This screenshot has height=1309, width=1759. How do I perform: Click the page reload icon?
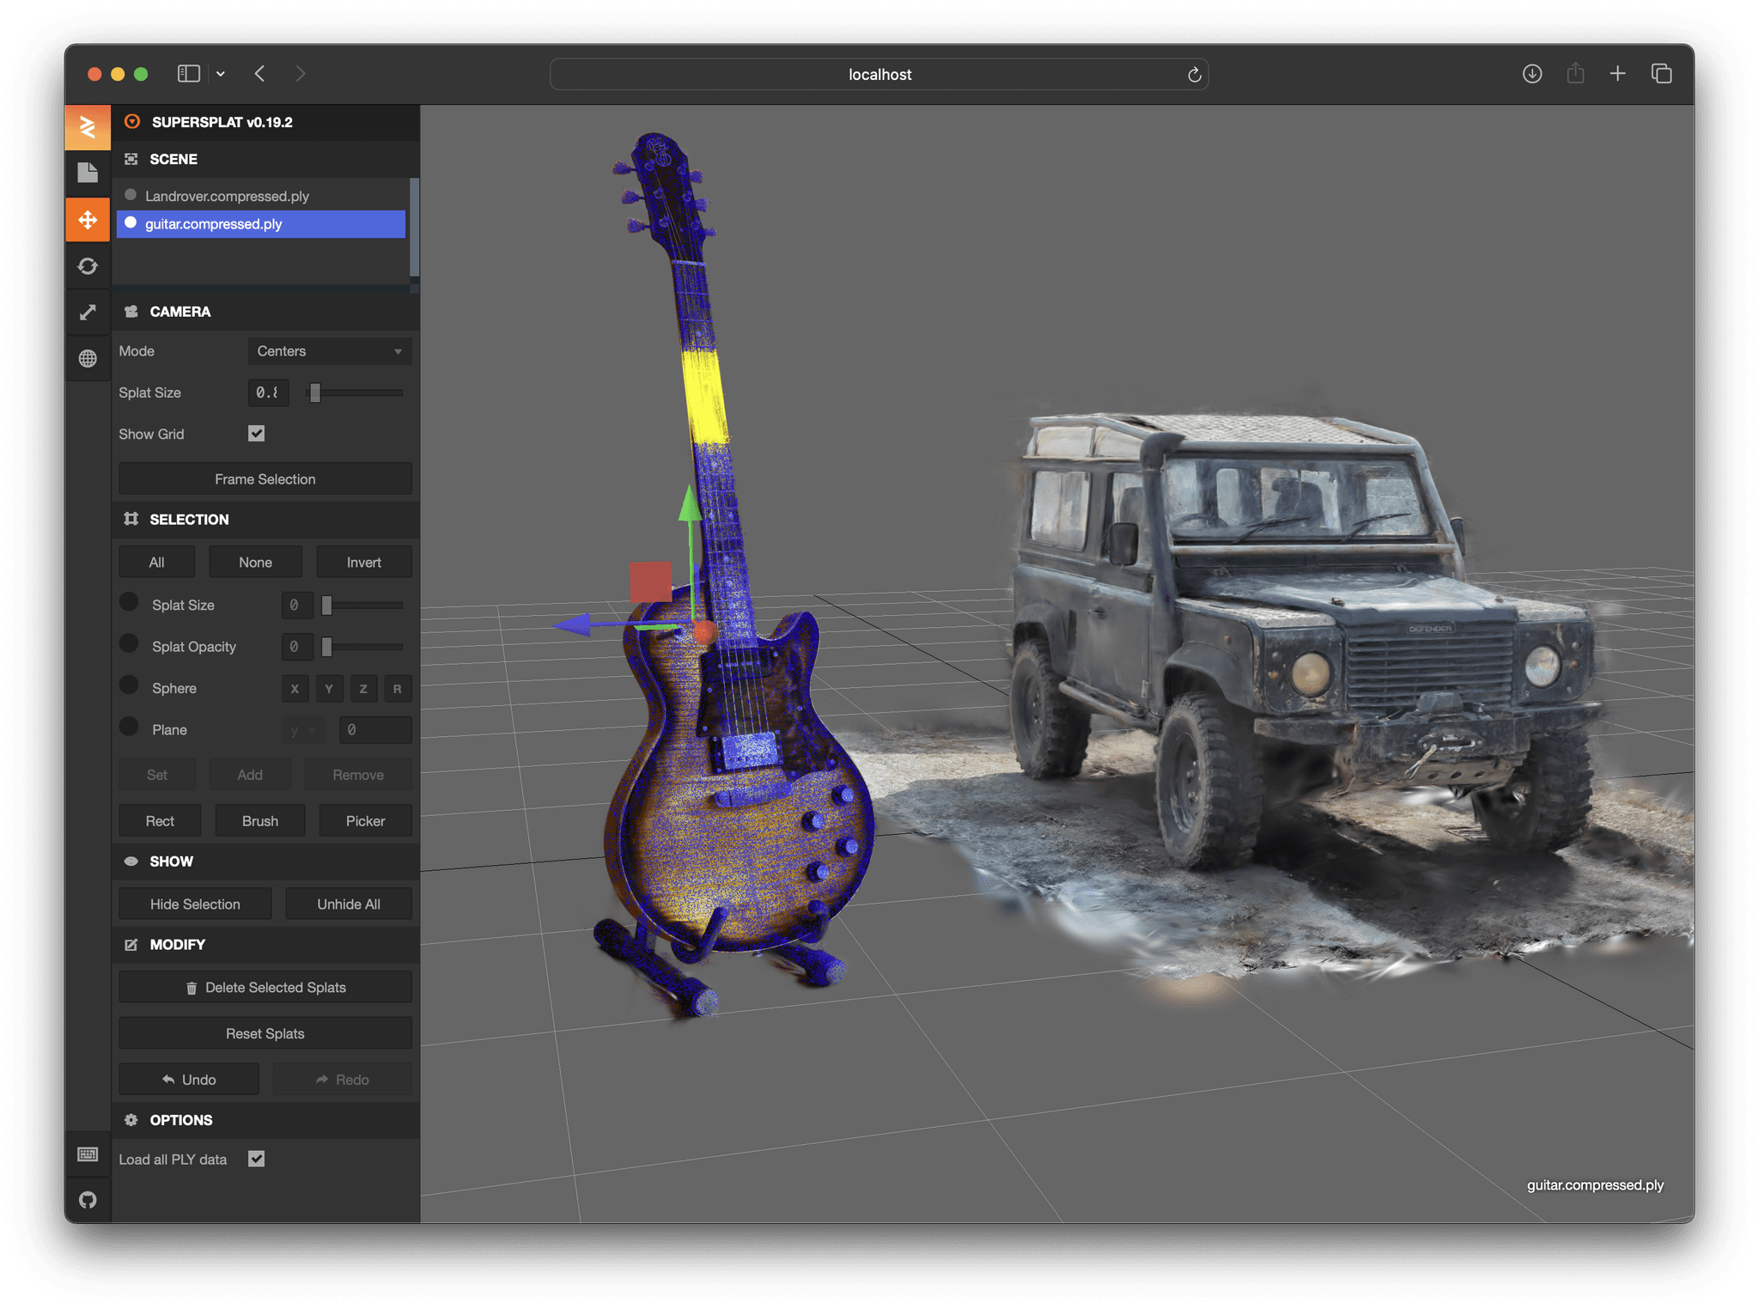[x=1194, y=75]
